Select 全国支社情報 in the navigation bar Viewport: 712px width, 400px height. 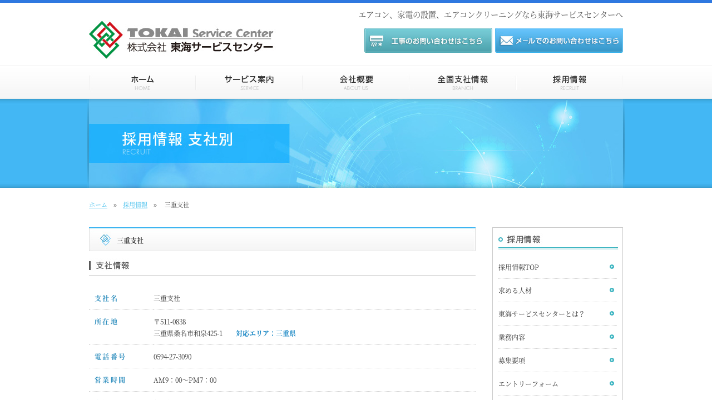[463, 82]
